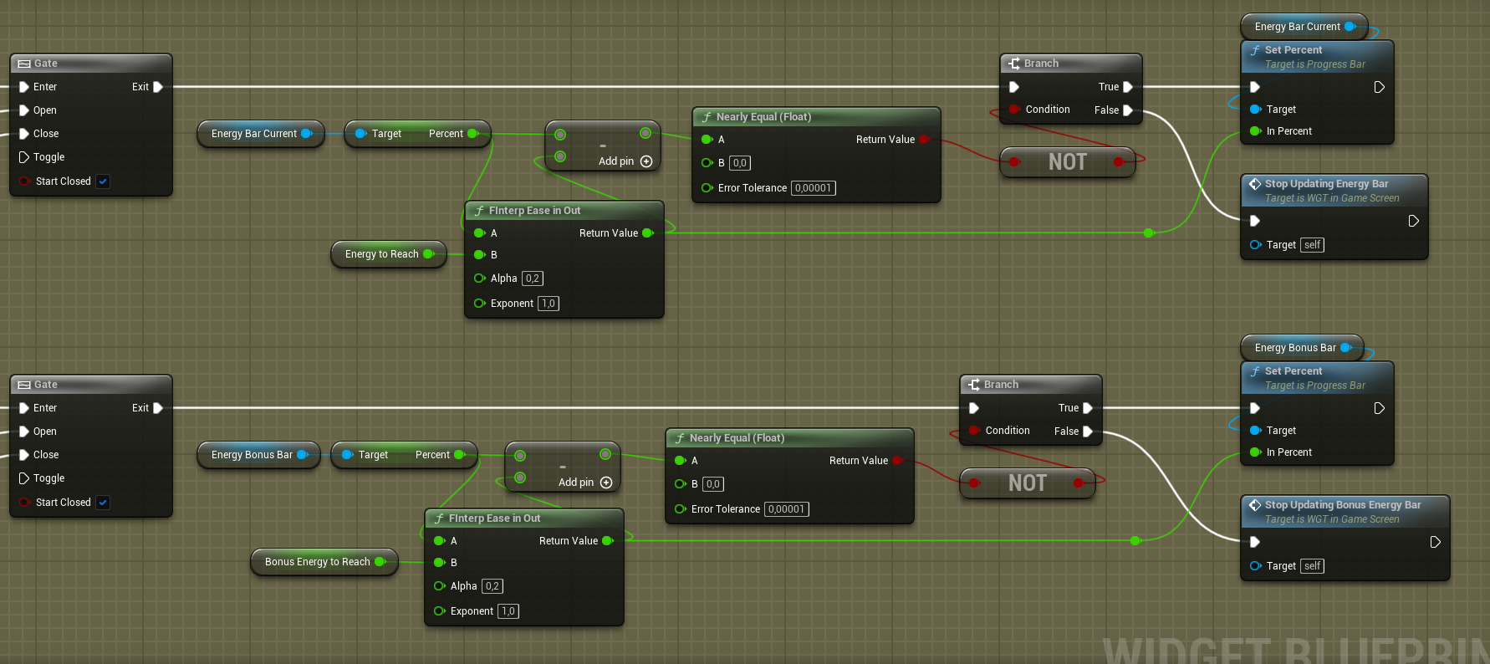This screenshot has height=664, width=1490.
Task: Click Error Tolerance field on the upper Nearly Equal node
Action: click(x=813, y=188)
